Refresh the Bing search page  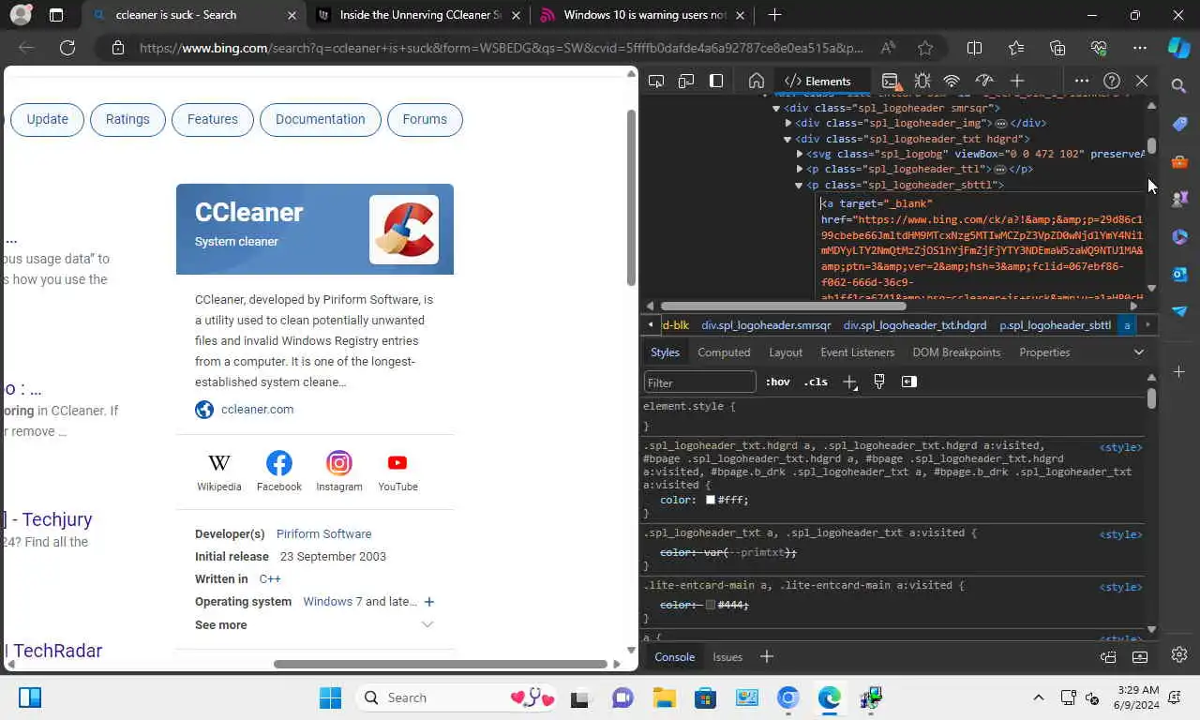click(67, 48)
